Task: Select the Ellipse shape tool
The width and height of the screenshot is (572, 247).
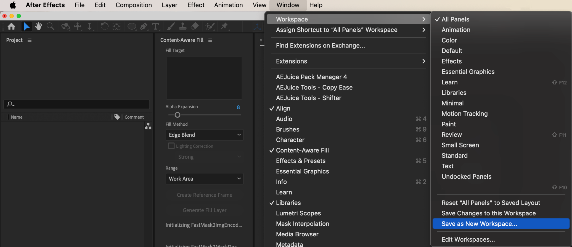Action: click(x=132, y=27)
